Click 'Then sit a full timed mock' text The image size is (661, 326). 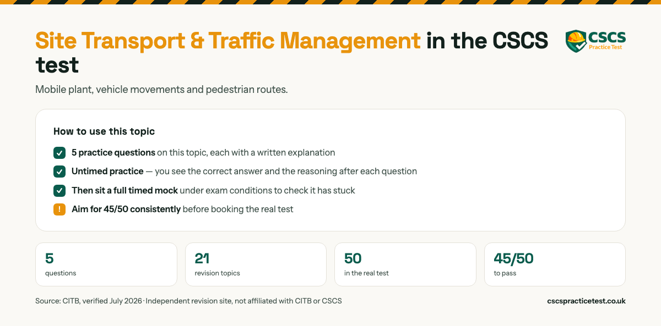click(124, 190)
